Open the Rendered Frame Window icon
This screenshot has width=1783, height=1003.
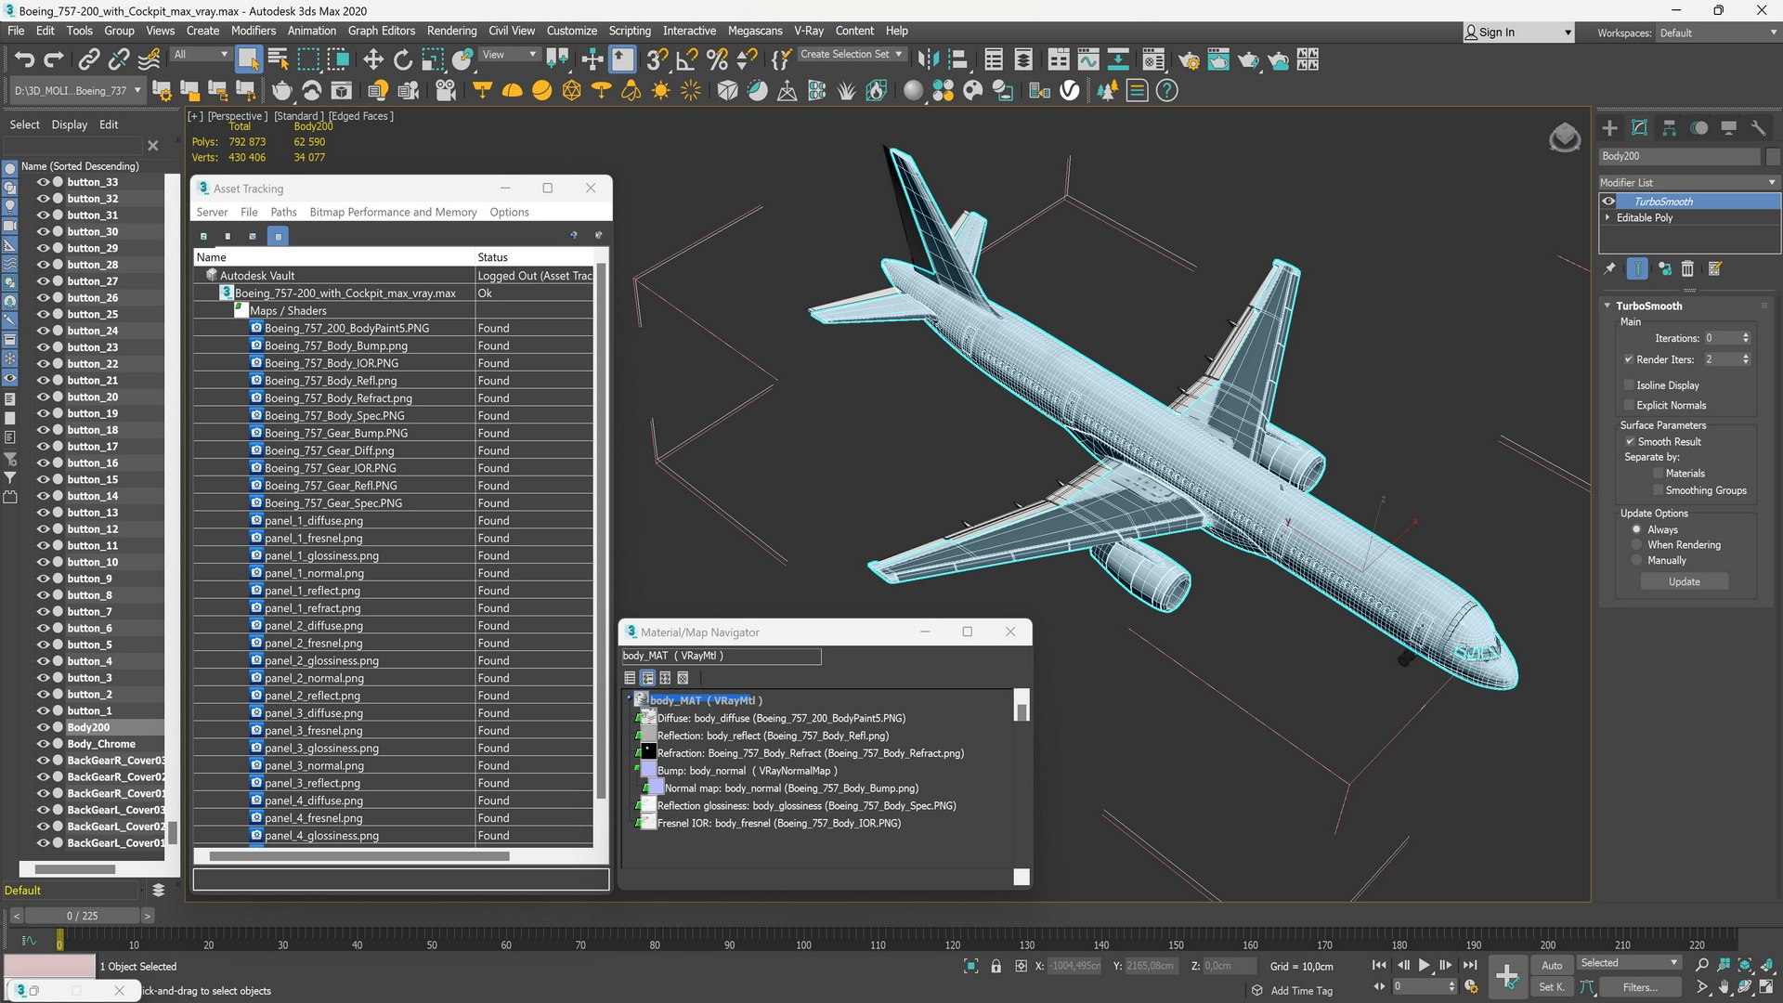(x=1218, y=60)
